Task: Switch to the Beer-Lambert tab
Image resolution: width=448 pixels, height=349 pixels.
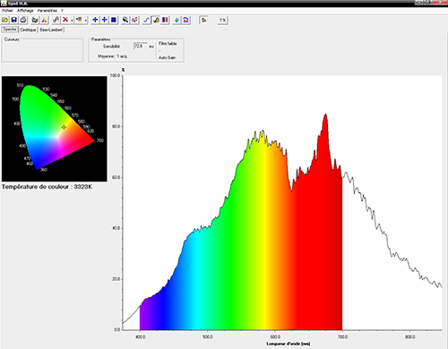Action: click(51, 30)
